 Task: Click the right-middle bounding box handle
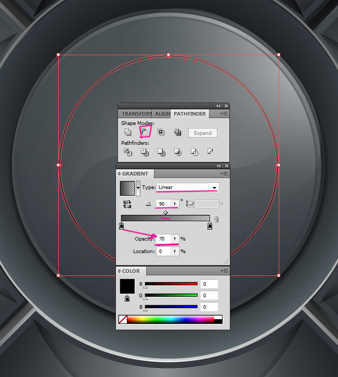coord(279,165)
